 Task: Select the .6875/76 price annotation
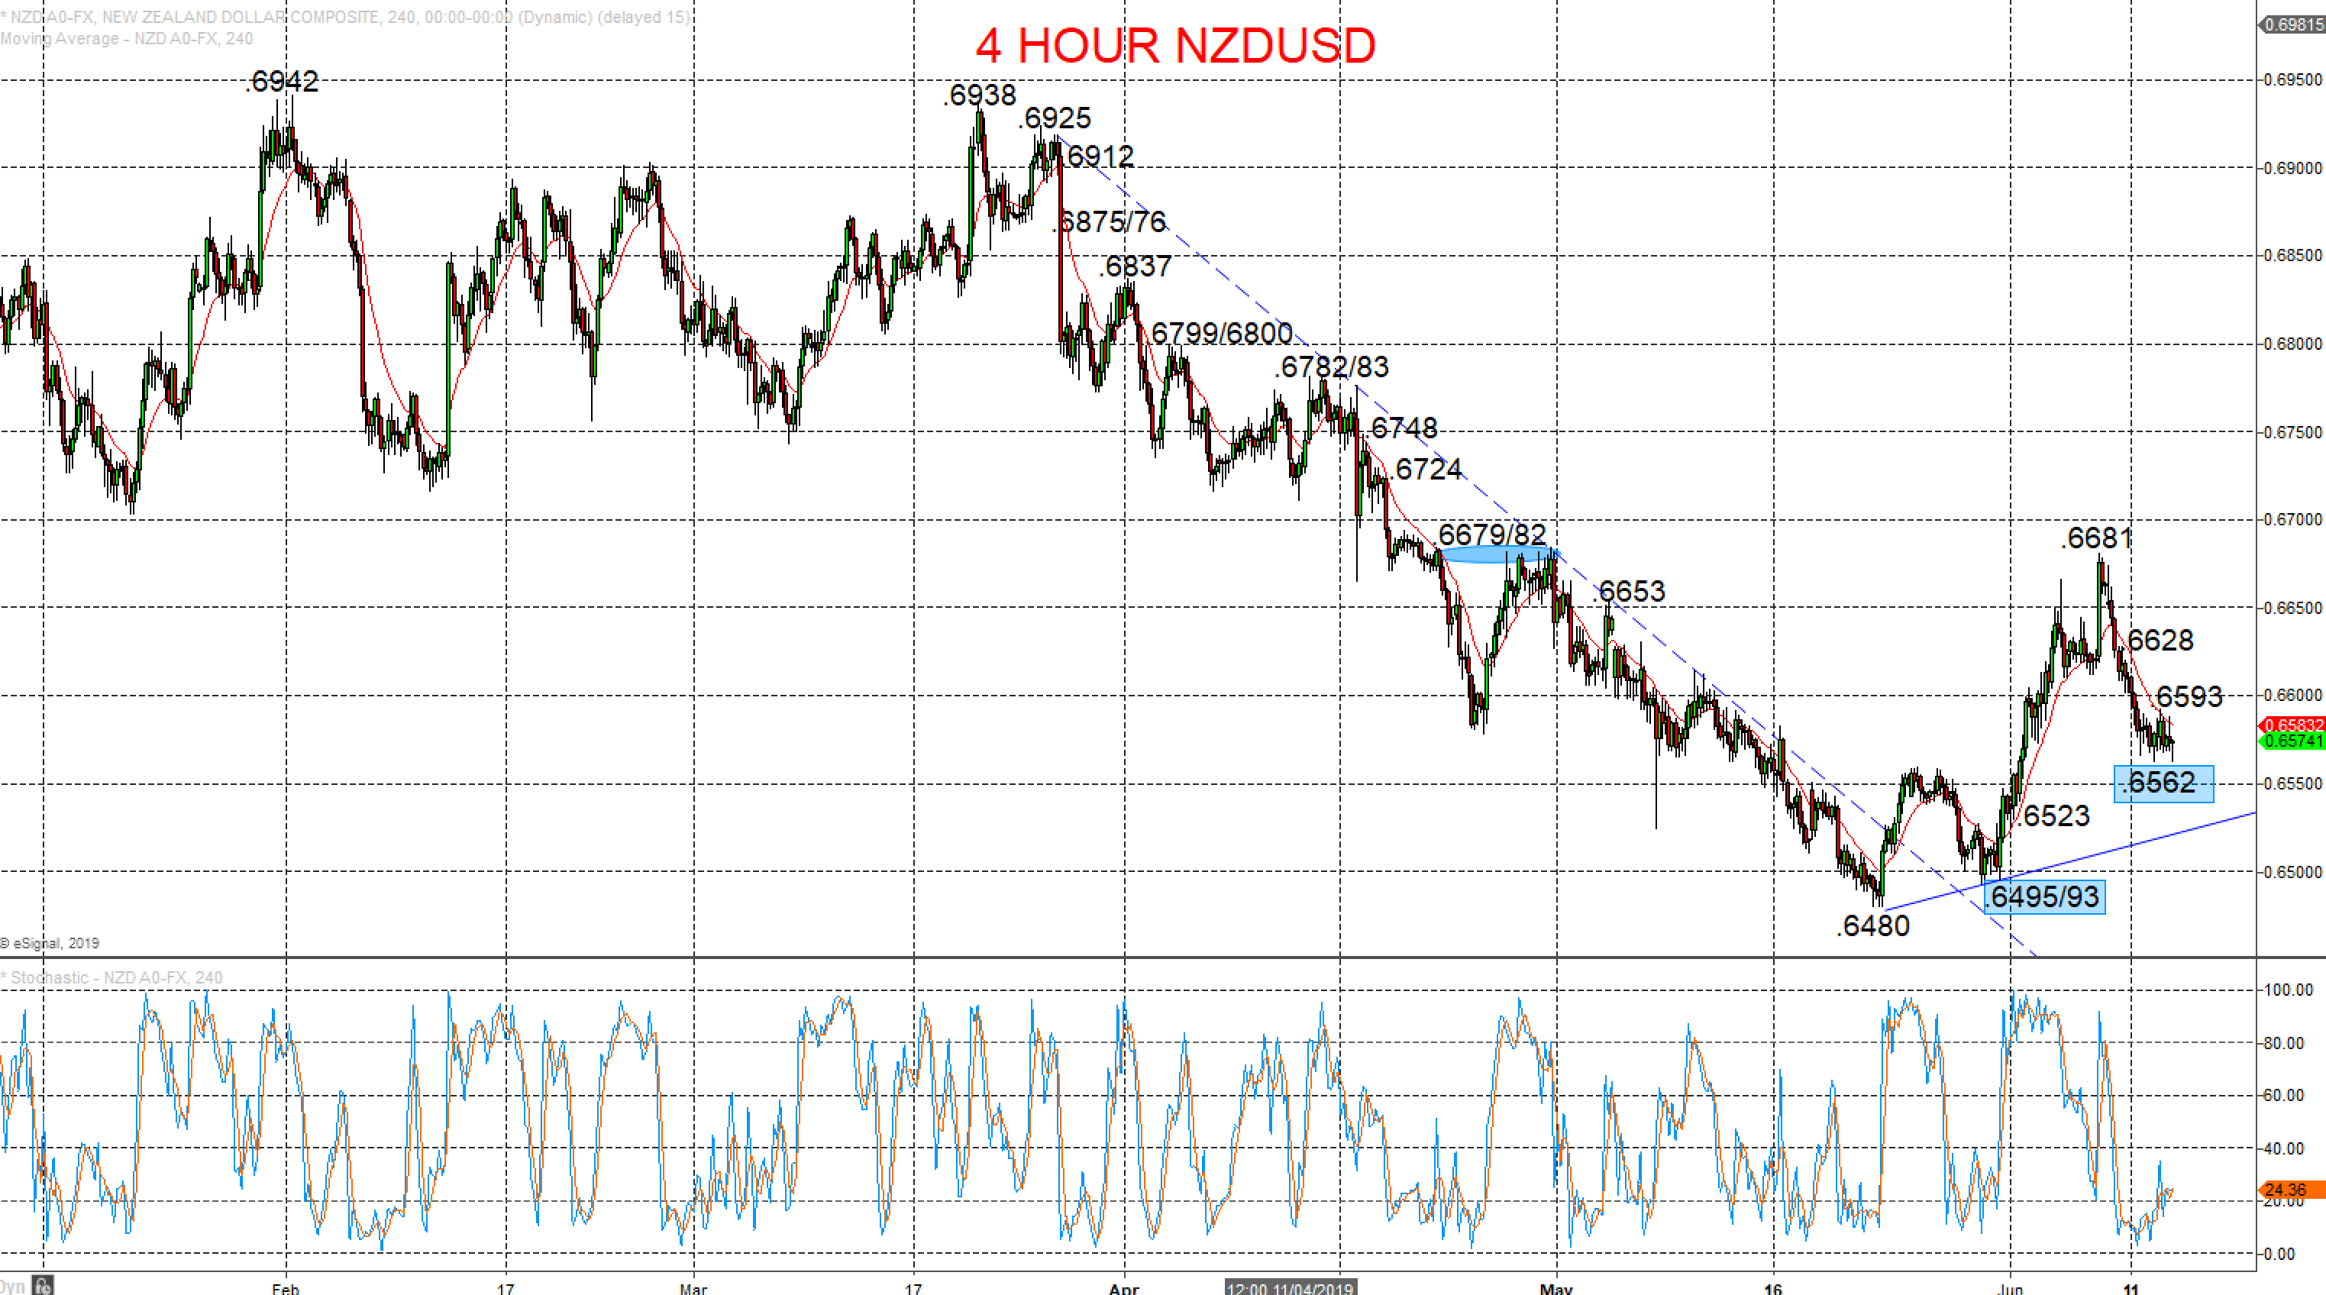[x=1110, y=221]
